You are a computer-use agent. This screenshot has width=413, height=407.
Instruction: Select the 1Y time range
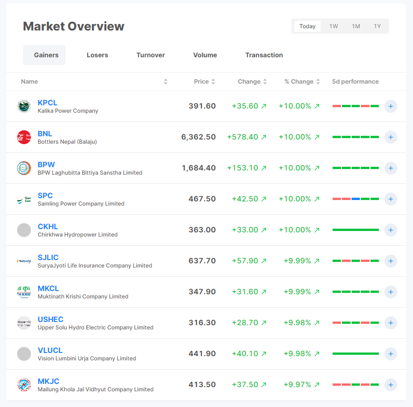click(377, 26)
